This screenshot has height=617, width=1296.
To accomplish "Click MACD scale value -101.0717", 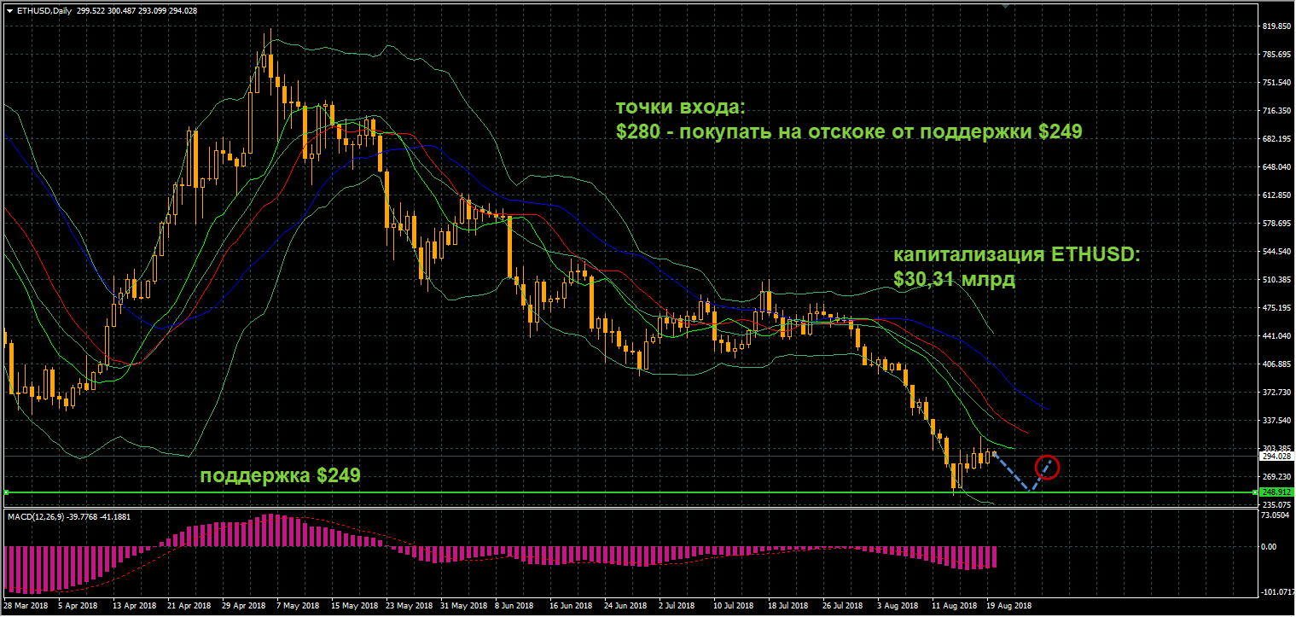I will 1276,592.
